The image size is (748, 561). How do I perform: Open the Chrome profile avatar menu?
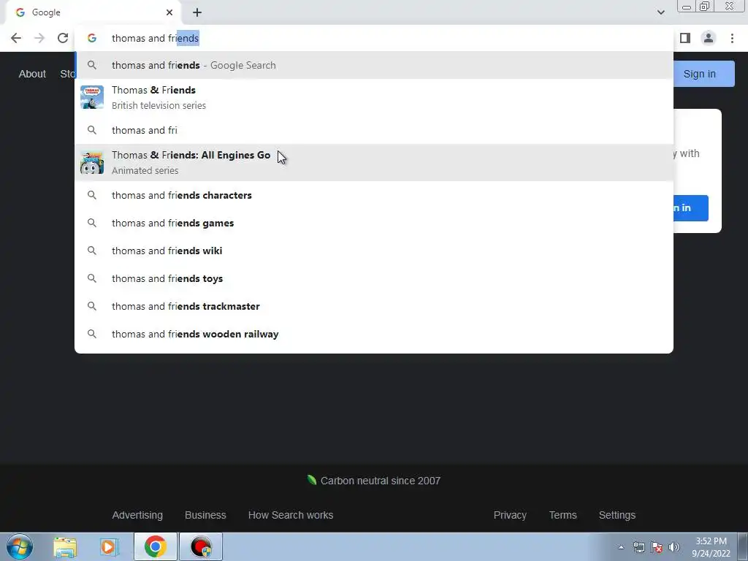pyautogui.click(x=709, y=38)
